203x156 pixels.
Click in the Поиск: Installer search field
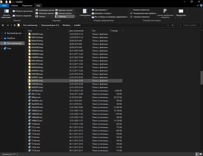click(189, 25)
